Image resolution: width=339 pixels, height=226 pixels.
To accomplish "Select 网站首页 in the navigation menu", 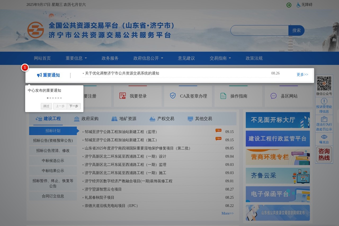I will 42,58.
